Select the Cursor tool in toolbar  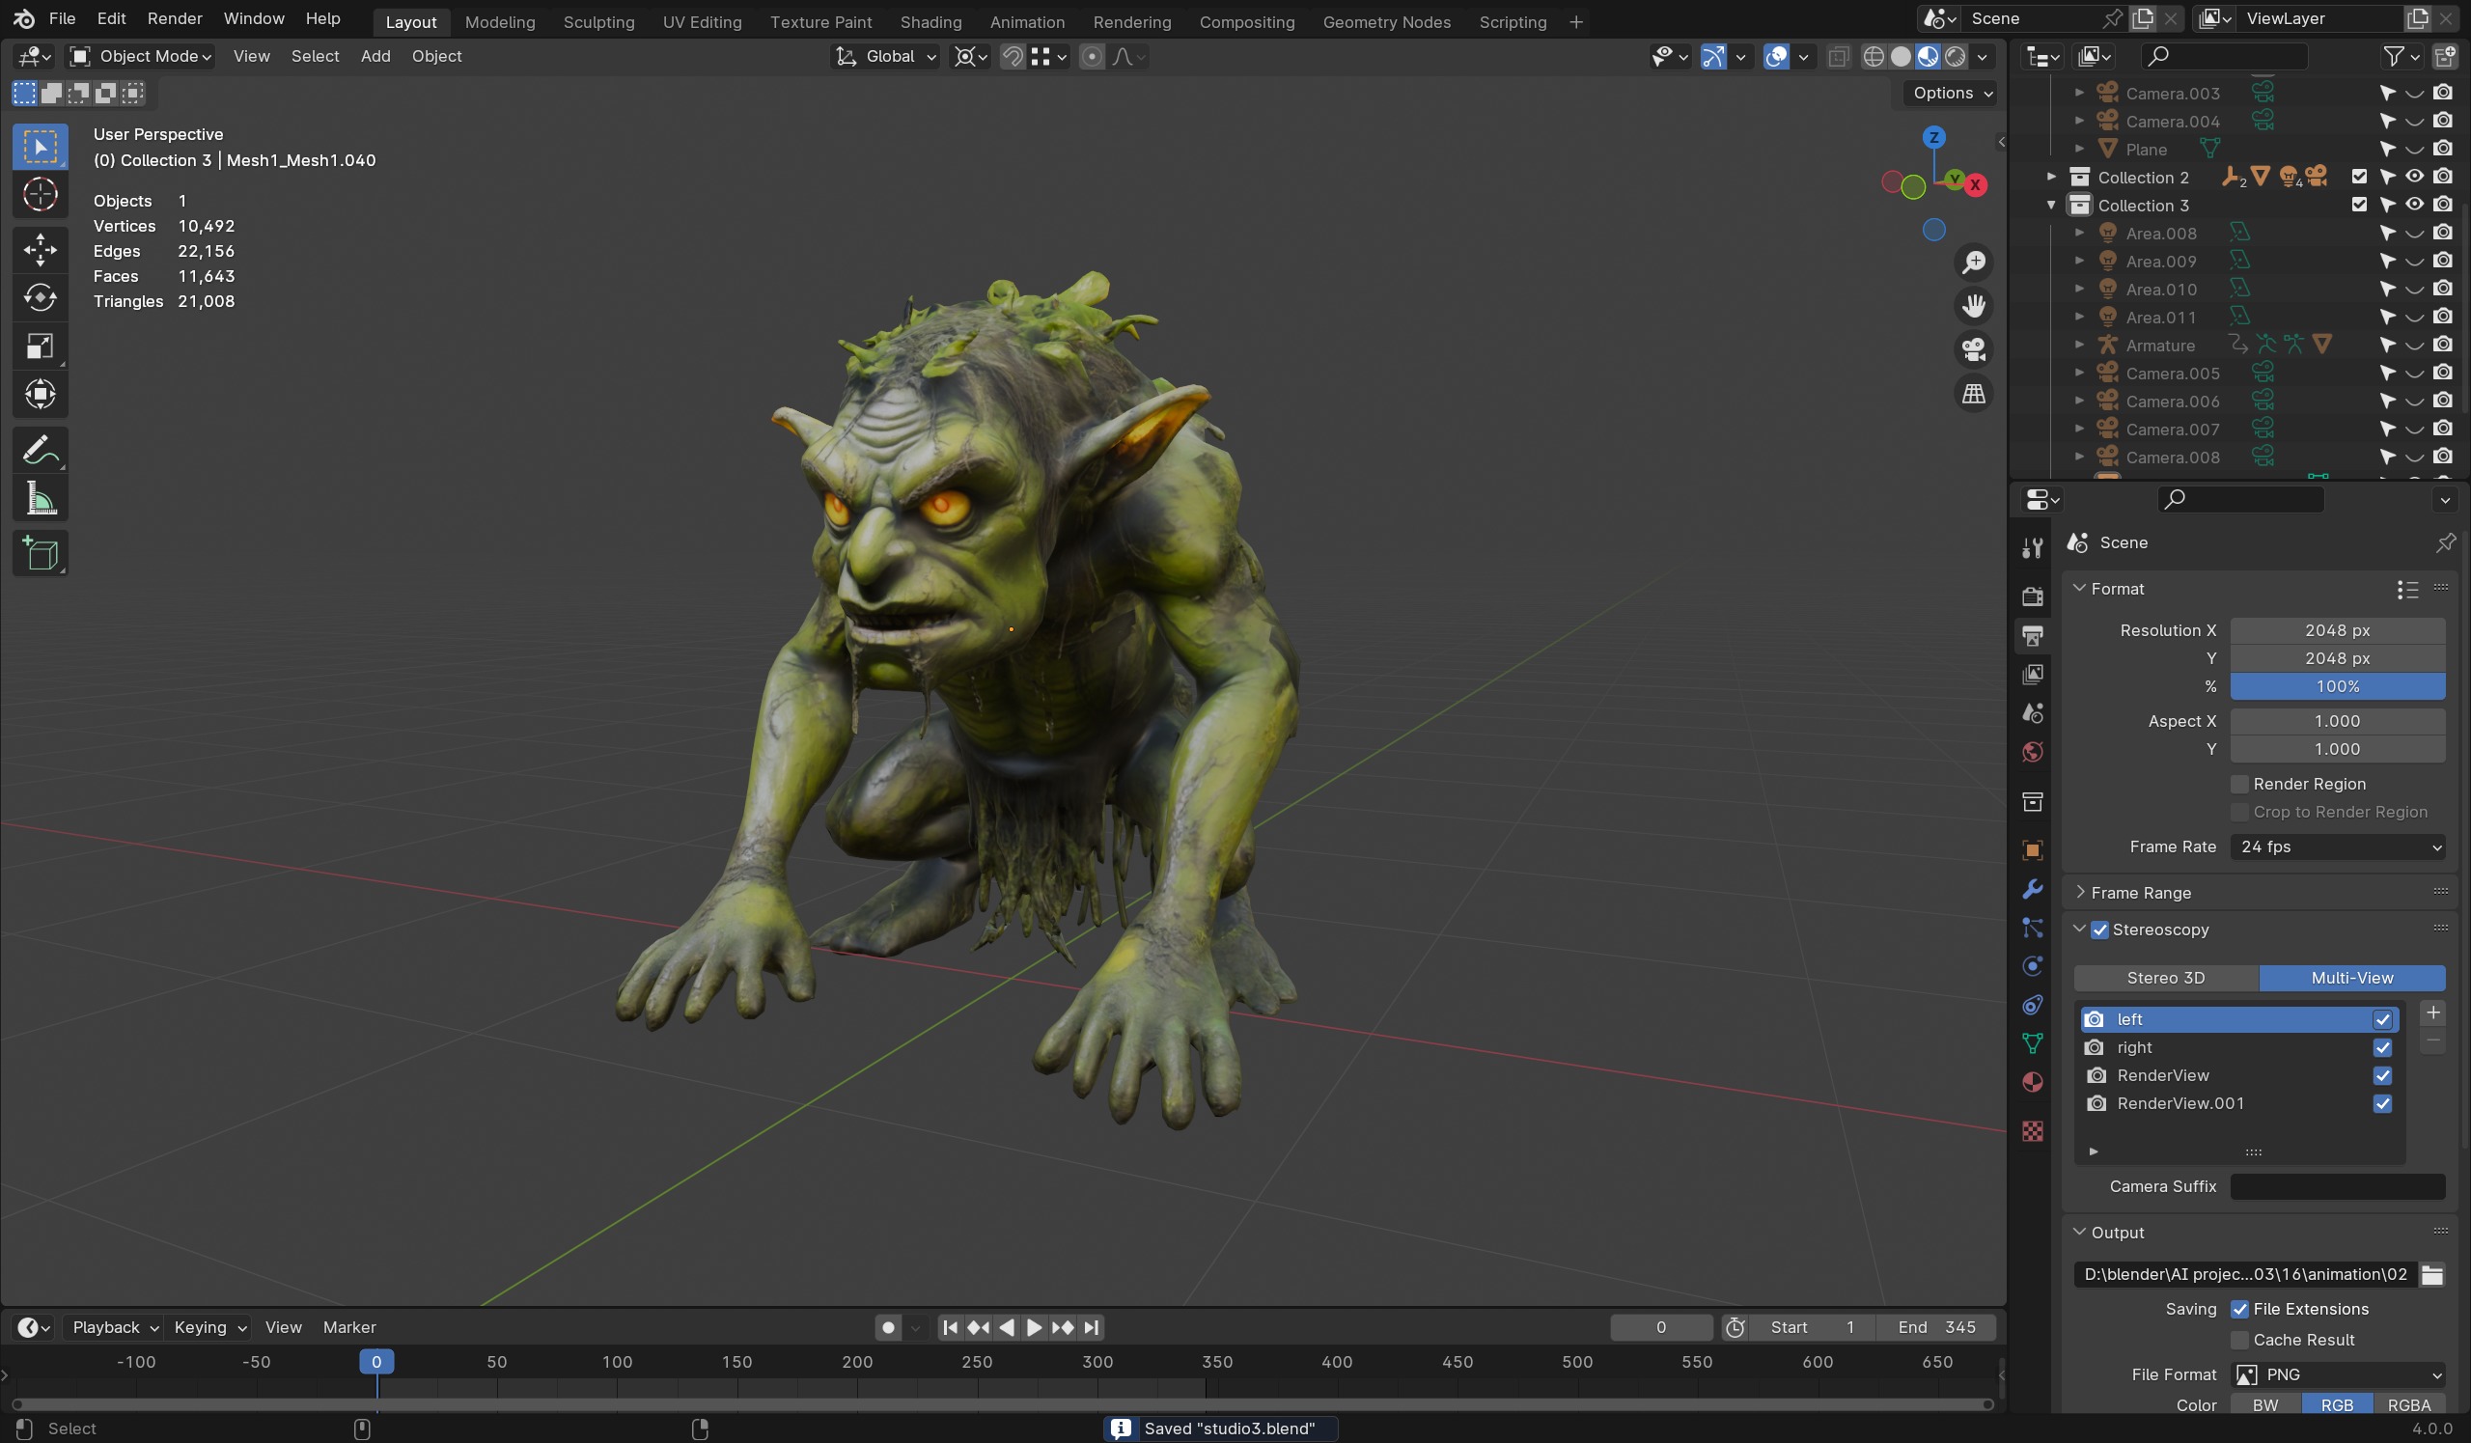point(41,195)
